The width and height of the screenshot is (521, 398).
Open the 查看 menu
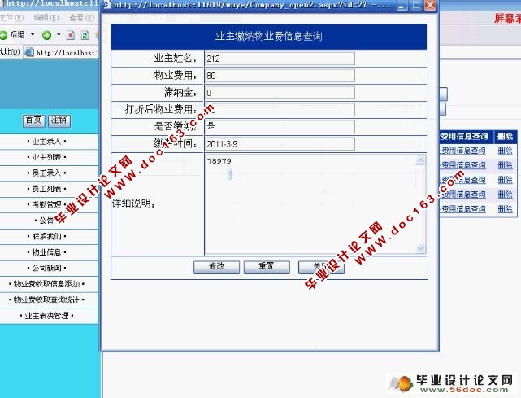81,17
